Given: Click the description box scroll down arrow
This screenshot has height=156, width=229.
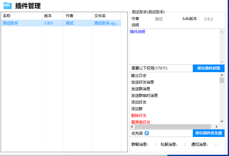Looking at the screenshot, I should (222, 62).
